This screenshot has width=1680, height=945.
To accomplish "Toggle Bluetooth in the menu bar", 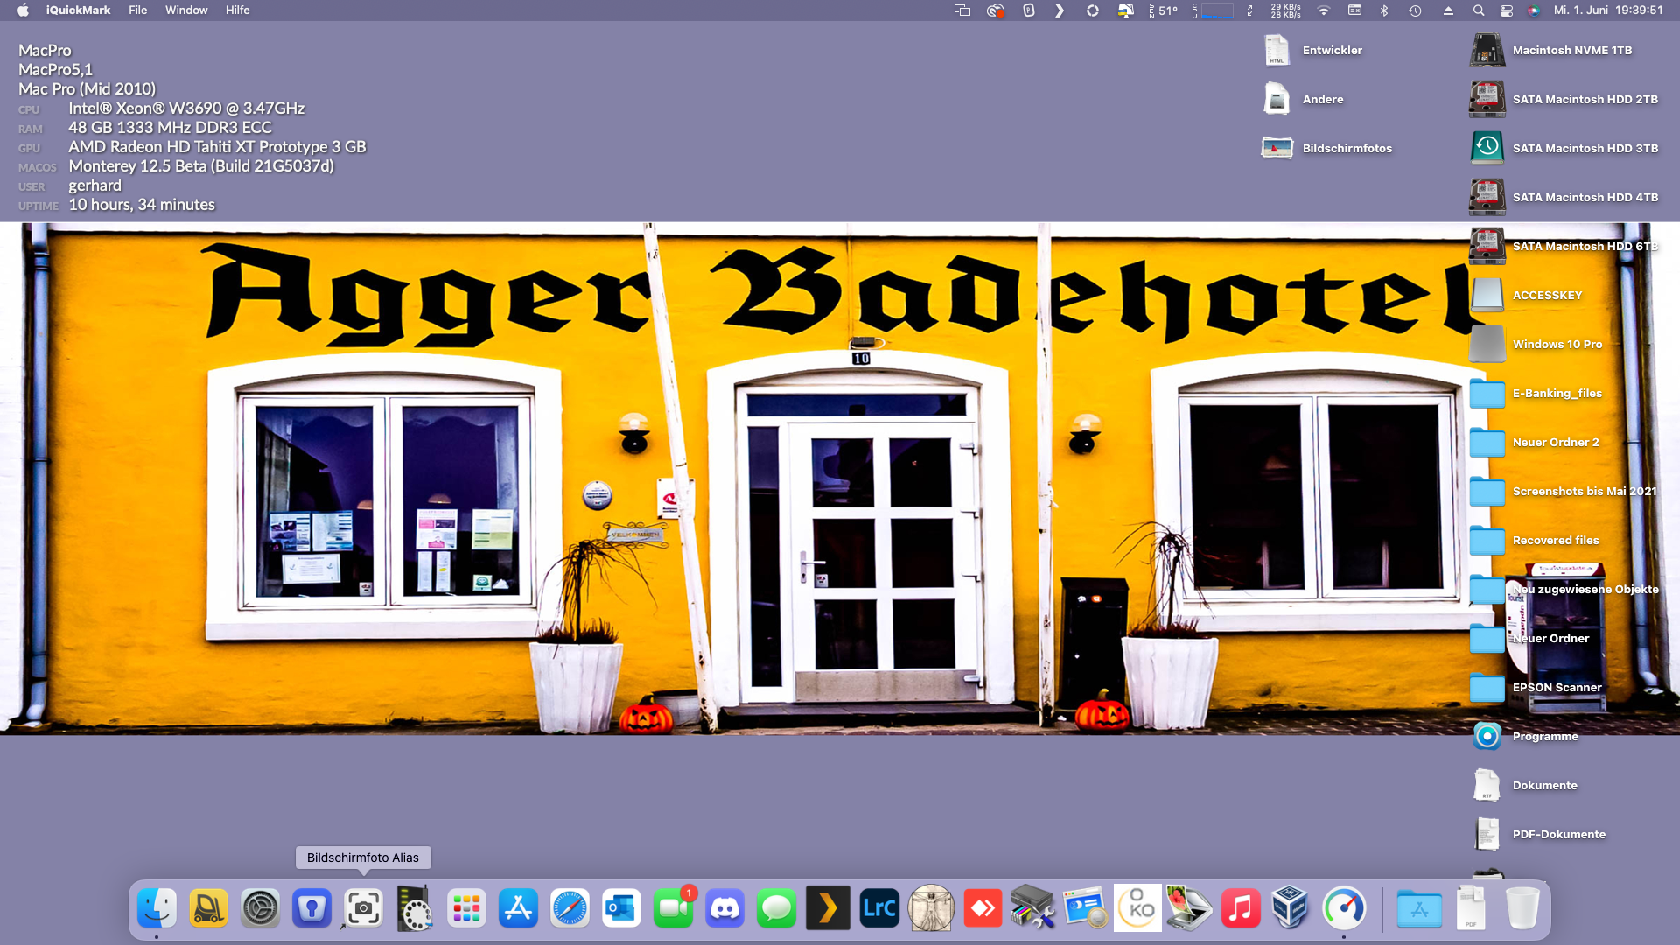I will (x=1384, y=10).
